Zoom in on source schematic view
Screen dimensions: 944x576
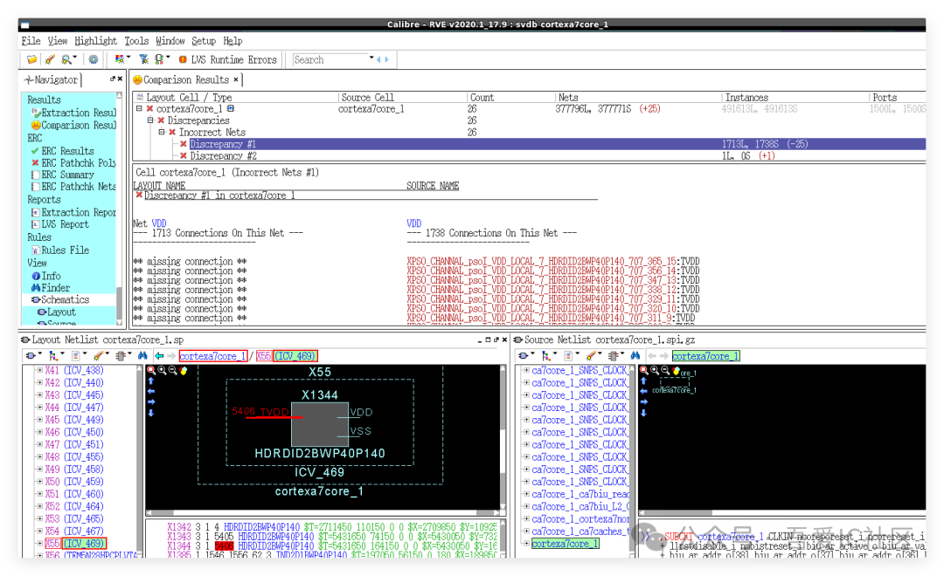[x=655, y=370]
